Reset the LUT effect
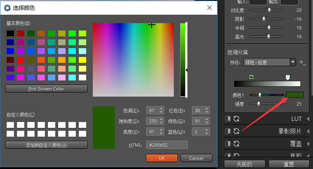Image resolution: width=313 pixels, height=169 pixels. coord(237,119)
